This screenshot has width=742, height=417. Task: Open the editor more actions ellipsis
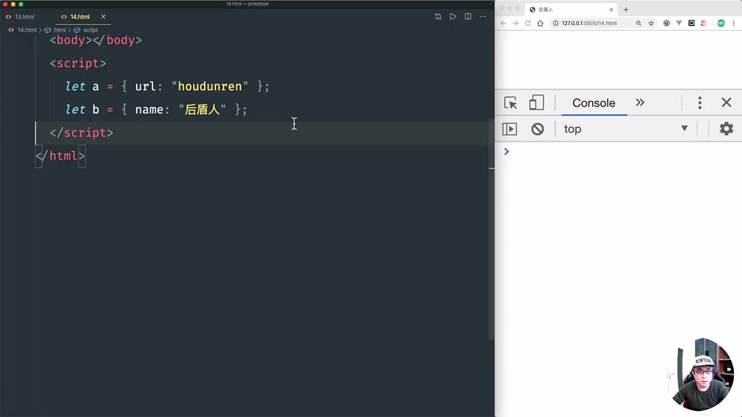(x=482, y=17)
